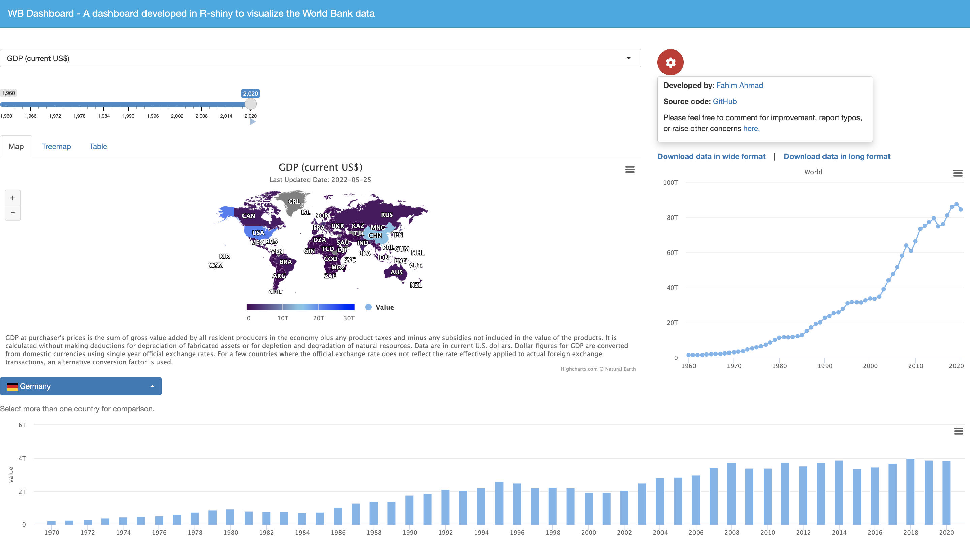
Task: Click the red gear settings button
Action: click(x=670, y=62)
